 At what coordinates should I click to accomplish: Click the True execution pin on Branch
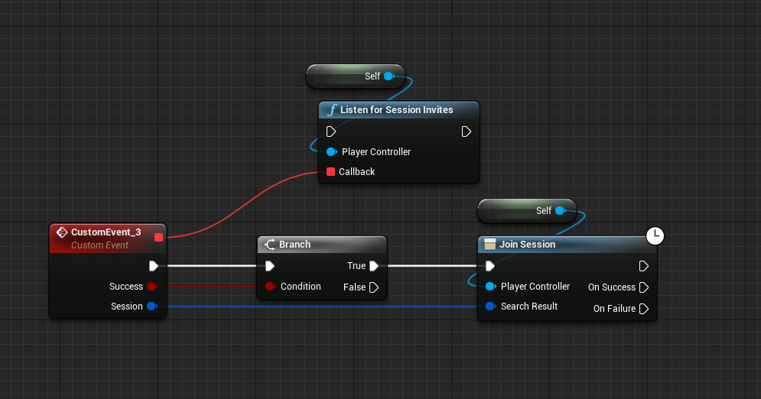coord(374,266)
